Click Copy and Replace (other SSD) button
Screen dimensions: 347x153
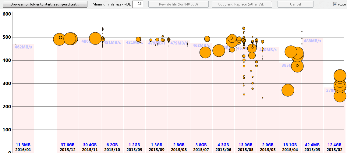click(x=242, y=4)
